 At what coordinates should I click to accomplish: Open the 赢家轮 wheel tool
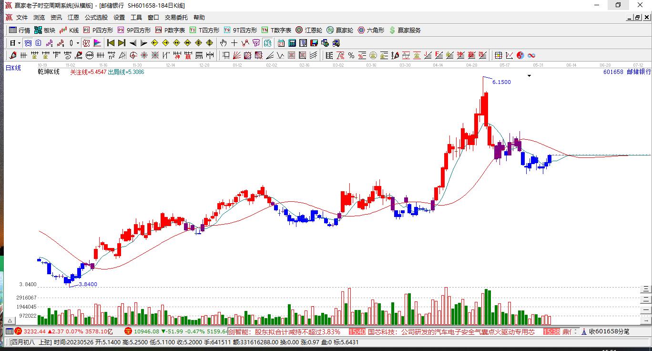click(340, 30)
